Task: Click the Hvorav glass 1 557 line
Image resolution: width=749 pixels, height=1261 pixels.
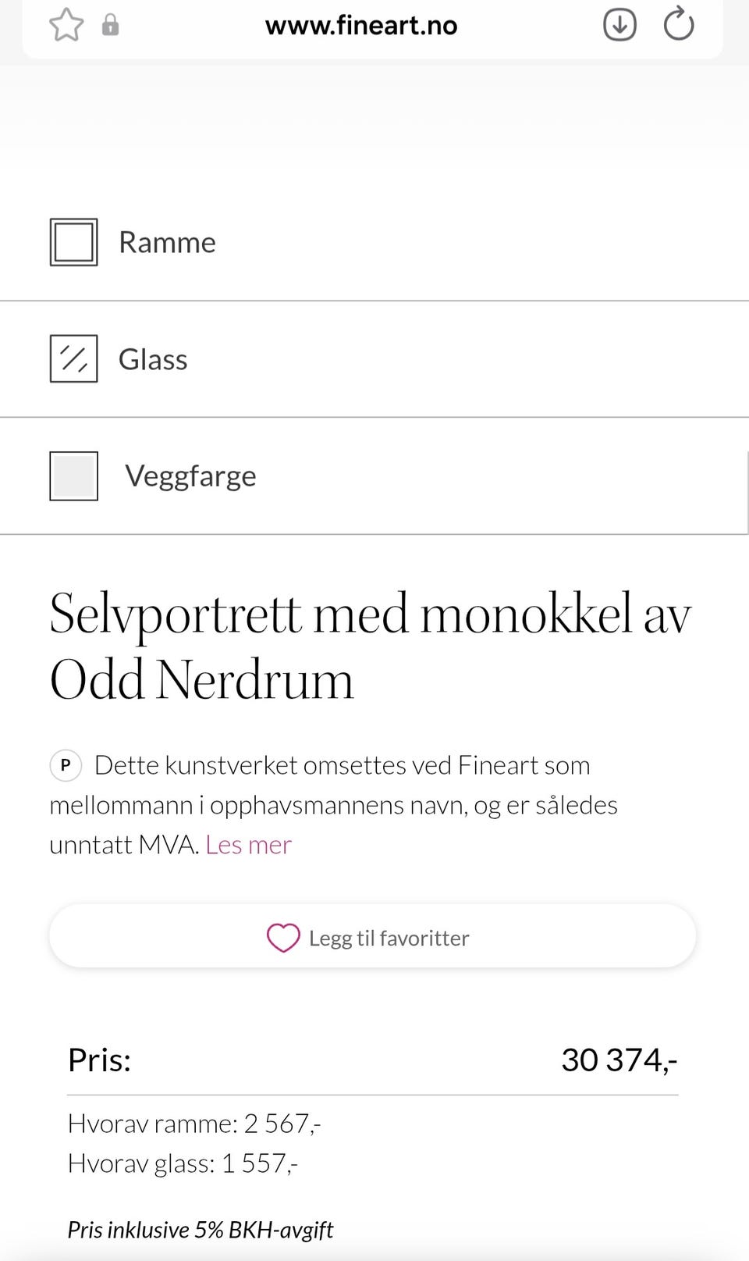Action: pyautogui.click(x=183, y=1163)
